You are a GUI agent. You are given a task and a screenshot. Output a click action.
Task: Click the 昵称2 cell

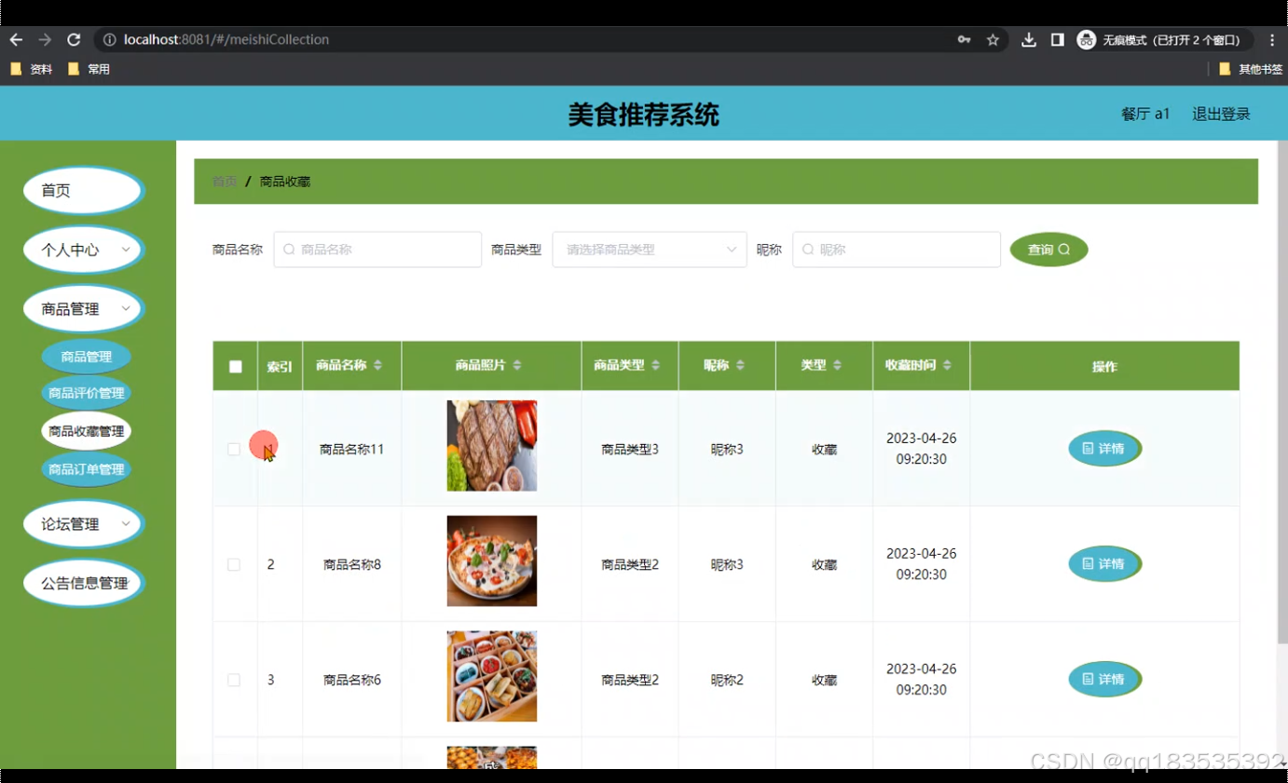(727, 680)
